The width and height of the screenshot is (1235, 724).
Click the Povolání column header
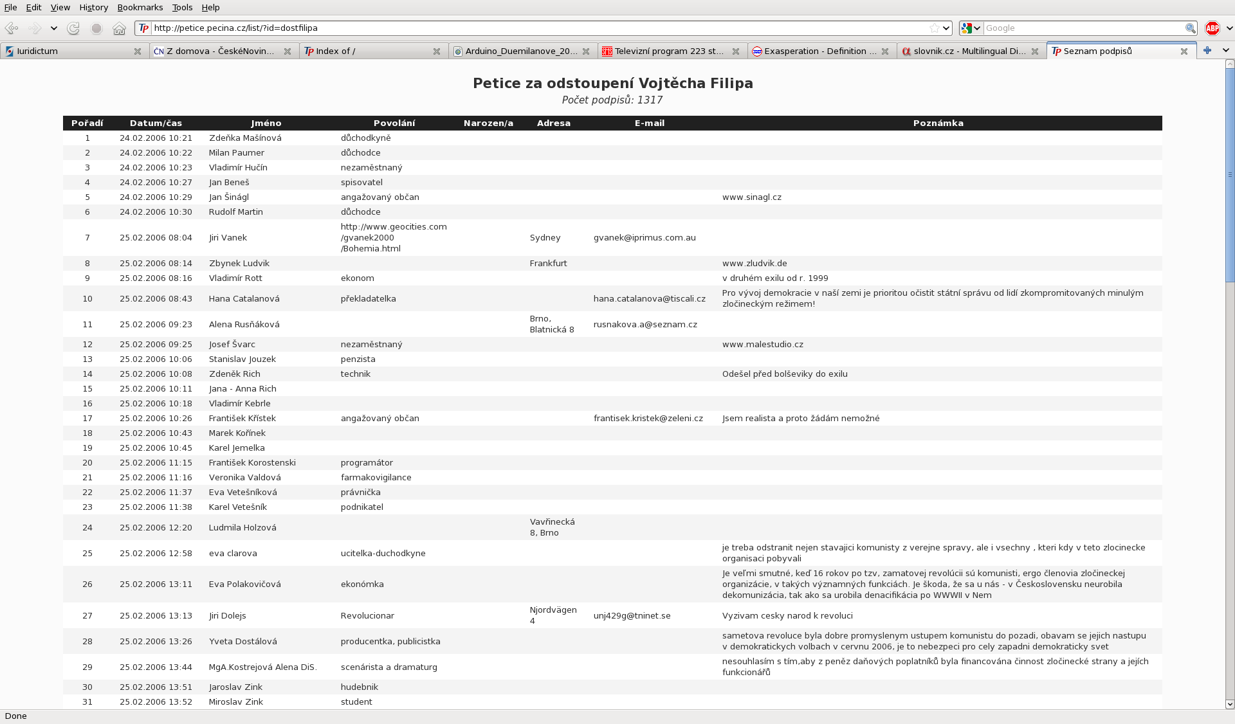(394, 123)
